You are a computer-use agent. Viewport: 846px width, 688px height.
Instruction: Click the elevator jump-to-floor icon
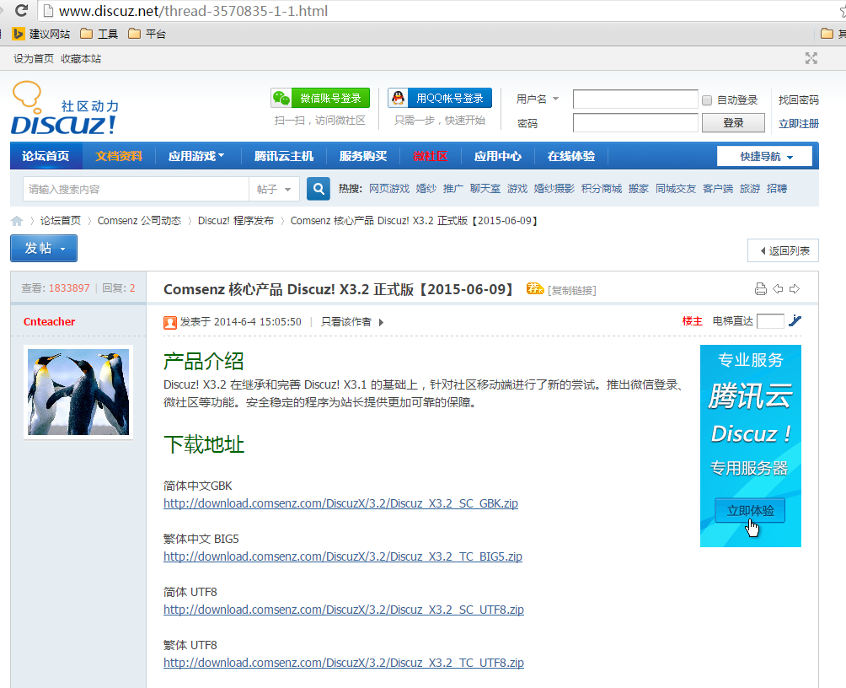(795, 320)
